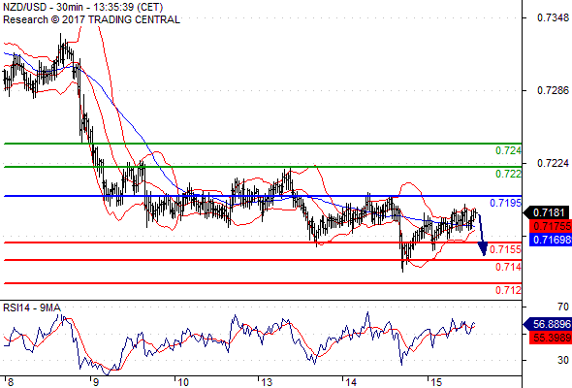This screenshot has height=388, width=572.
Task: Click the RSI 70 level label
Action: tap(563, 307)
